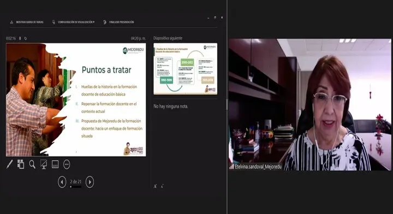The height and width of the screenshot is (214, 393).
Task: Click Finalizar presentación
Action: [x=118, y=22]
